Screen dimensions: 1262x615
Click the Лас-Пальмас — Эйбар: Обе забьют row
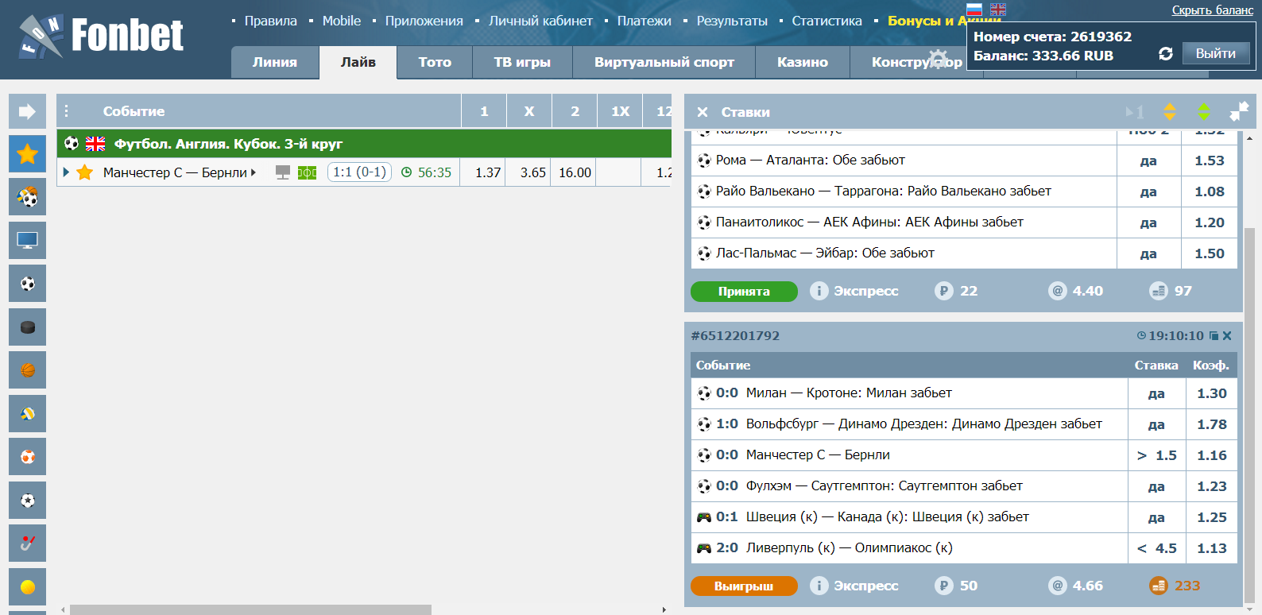[964, 253]
